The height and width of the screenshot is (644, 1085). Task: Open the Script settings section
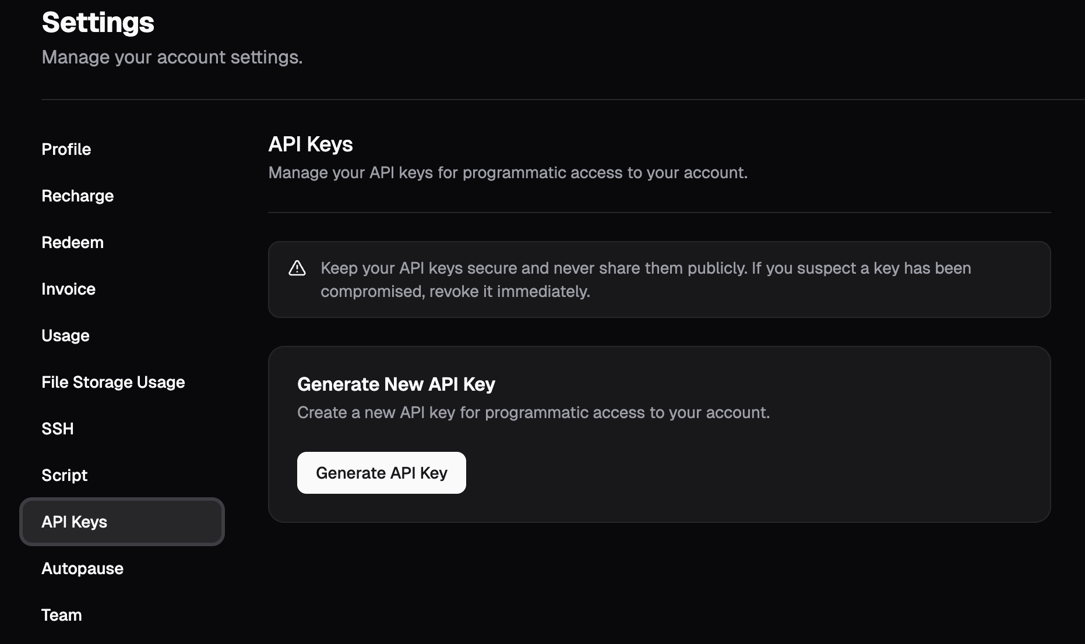point(64,475)
